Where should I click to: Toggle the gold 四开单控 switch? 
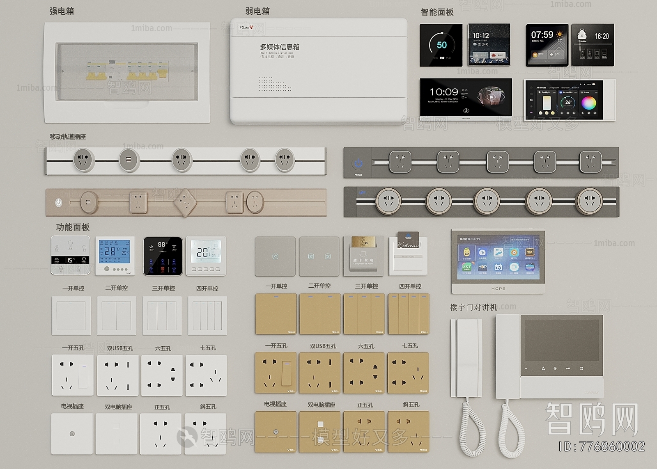[409, 314]
